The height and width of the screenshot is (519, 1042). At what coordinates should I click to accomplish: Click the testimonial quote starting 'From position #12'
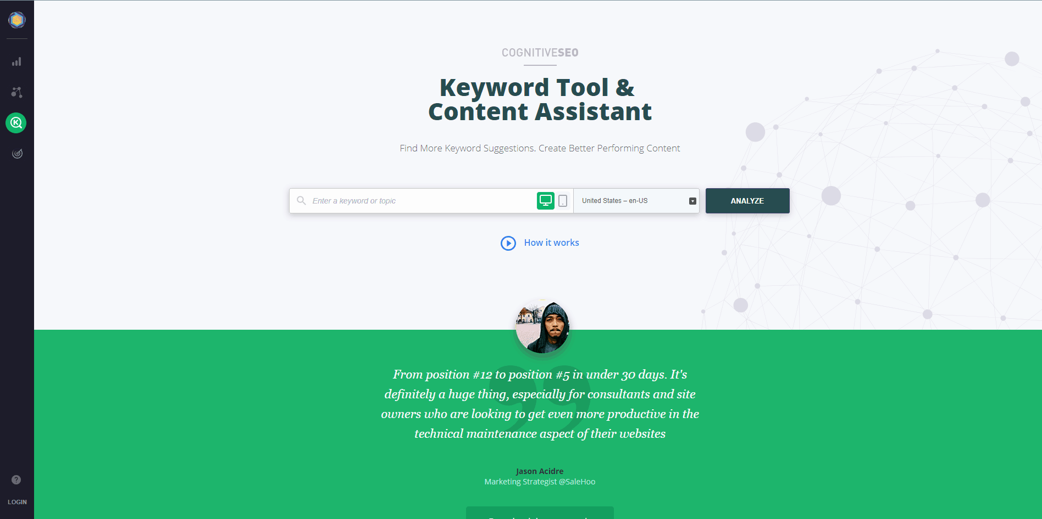point(540,404)
